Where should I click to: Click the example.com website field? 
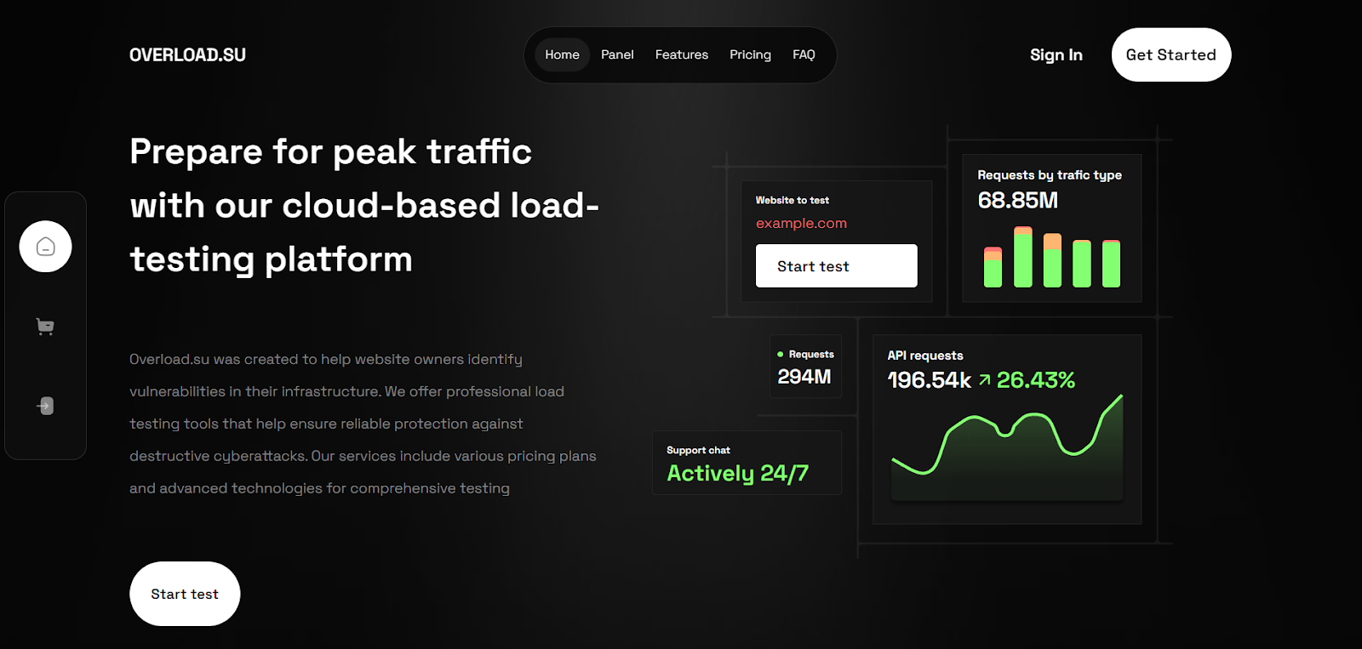pyautogui.click(x=801, y=223)
